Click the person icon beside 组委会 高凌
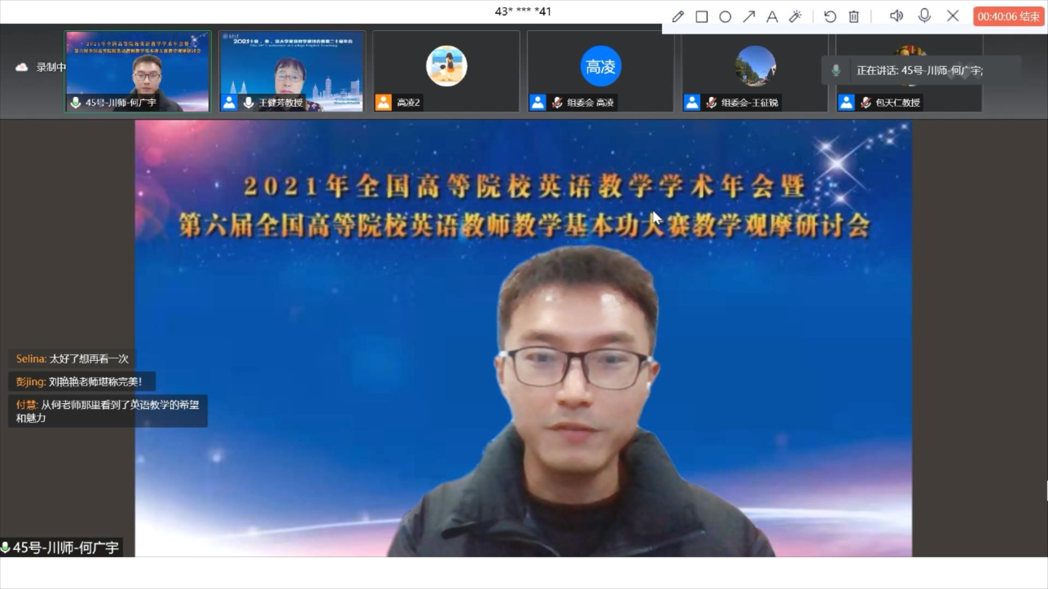 [538, 103]
